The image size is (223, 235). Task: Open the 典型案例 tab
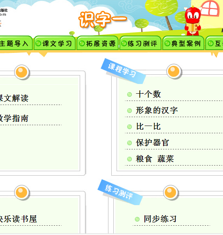pos(183,43)
